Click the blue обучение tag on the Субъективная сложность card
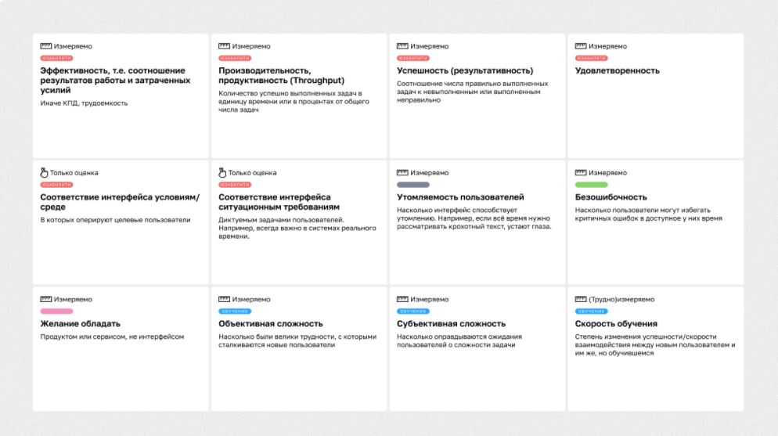The image size is (778, 436). [x=412, y=312]
